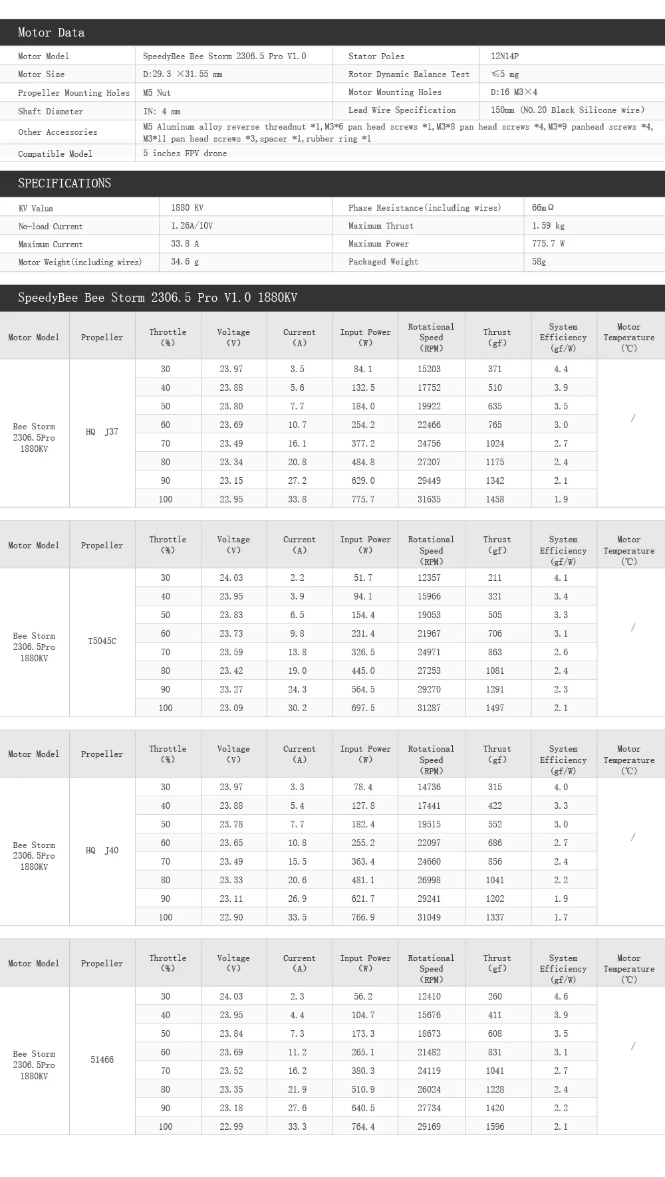Image resolution: width=665 pixels, height=1177 pixels.
Task: Select the HQ J40 propeller cell
Action: (x=102, y=851)
